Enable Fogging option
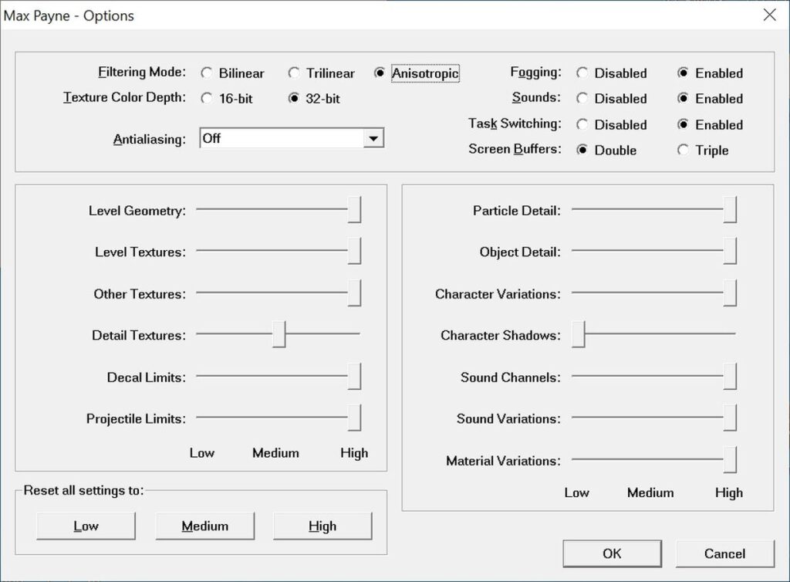 click(710, 73)
